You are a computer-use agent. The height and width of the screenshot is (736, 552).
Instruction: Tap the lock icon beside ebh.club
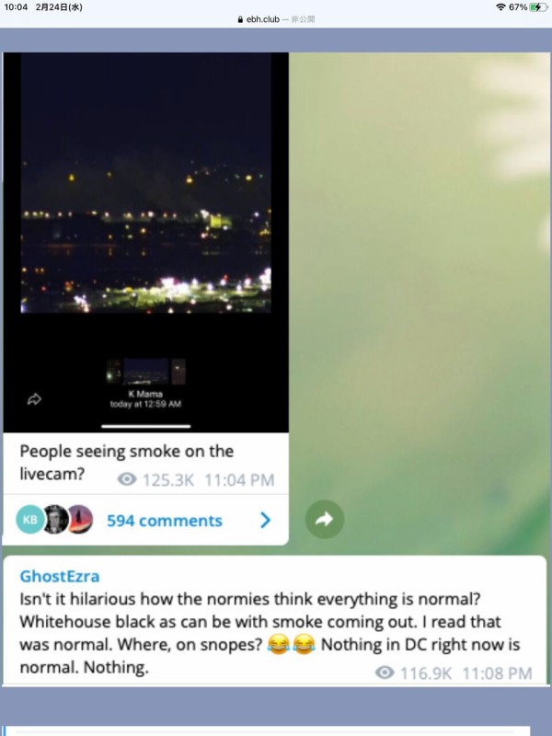[241, 19]
